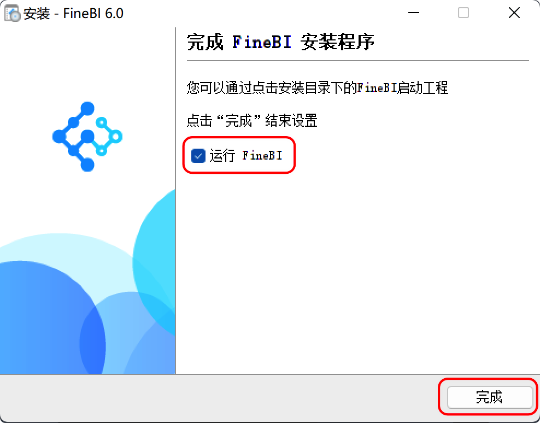Click the checkmark box beside 运行 FineBI
Screen dimensions: 540x423
[x=198, y=156]
